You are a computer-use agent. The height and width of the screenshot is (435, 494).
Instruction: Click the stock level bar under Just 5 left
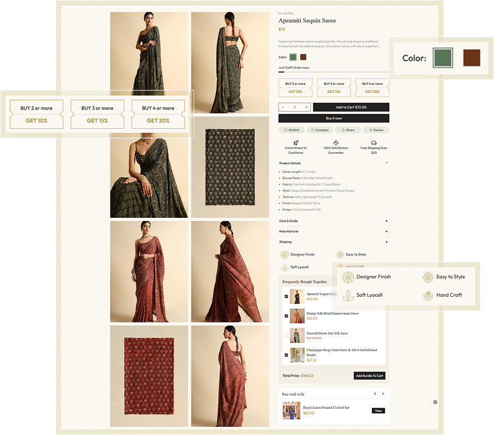pyautogui.click(x=334, y=72)
